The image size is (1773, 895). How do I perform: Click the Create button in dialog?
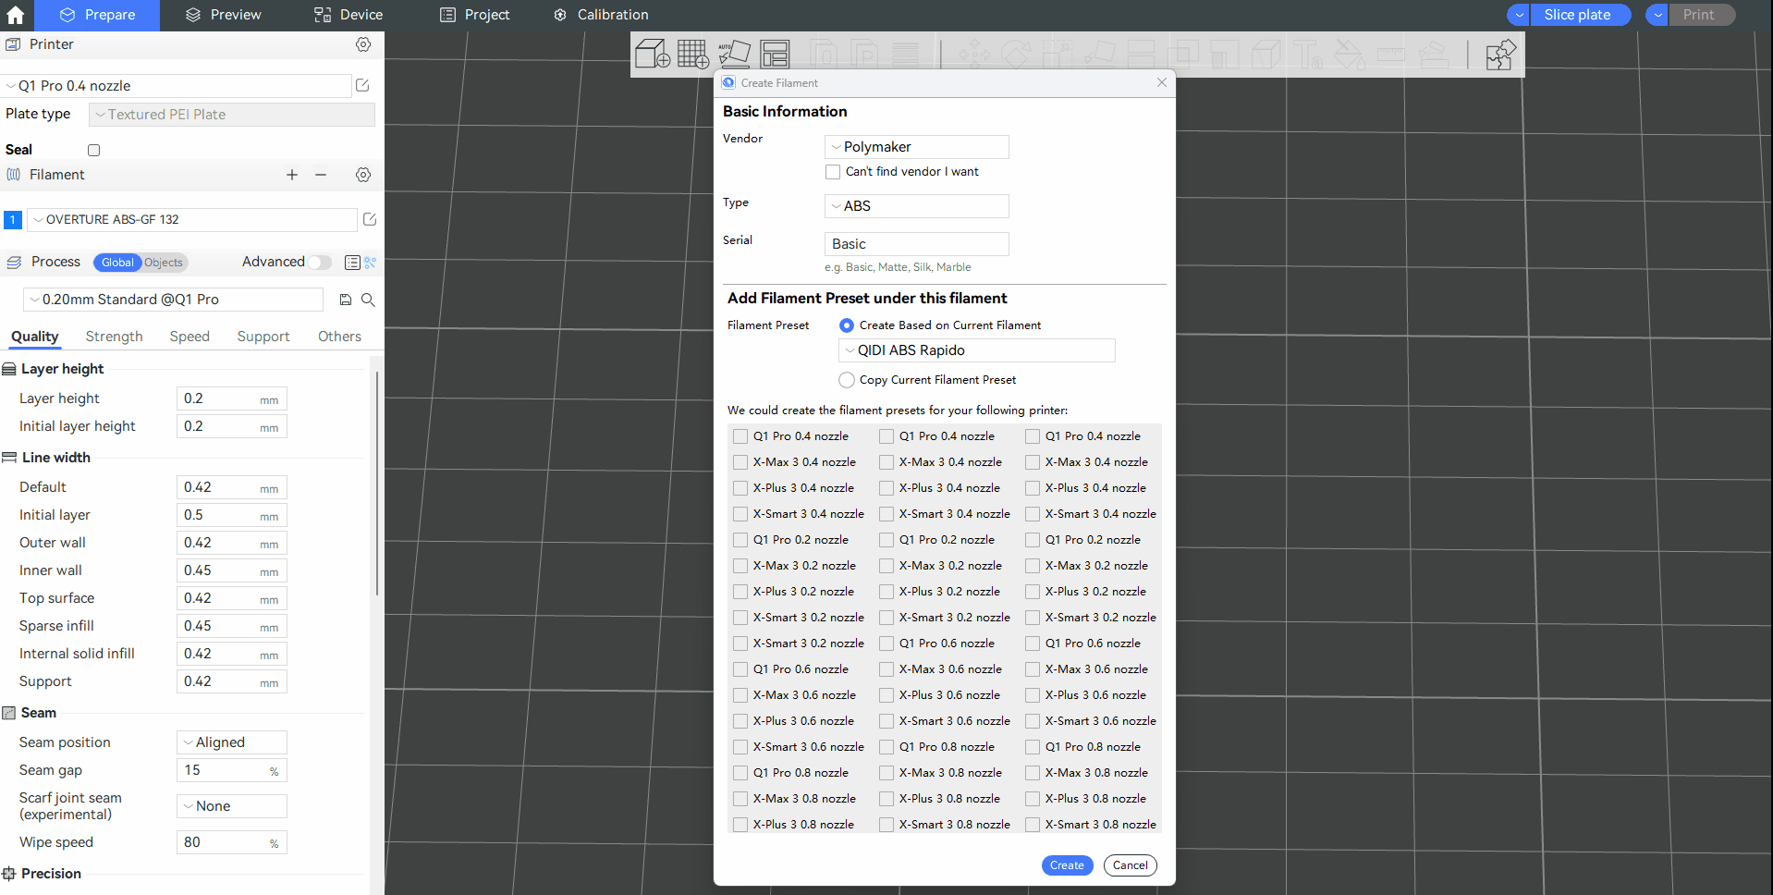(1067, 865)
